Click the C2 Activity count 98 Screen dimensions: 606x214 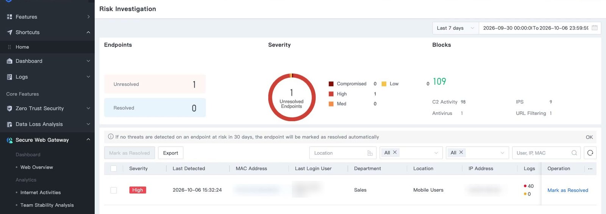tap(463, 102)
